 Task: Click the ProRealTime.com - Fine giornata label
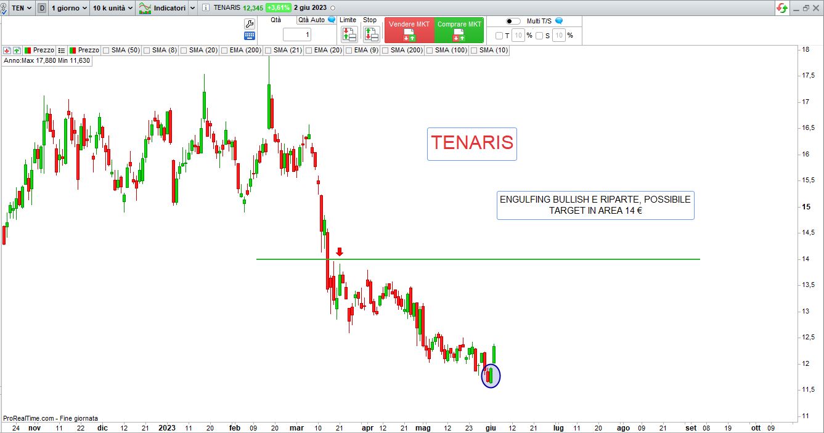pyautogui.click(x=51, y=418)
